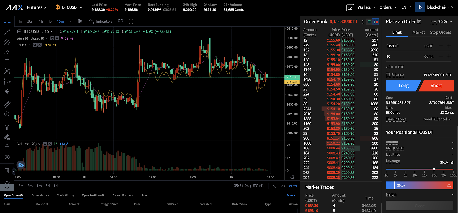
Task: Open the Funds tab
Action: click(x=146, y=196)
